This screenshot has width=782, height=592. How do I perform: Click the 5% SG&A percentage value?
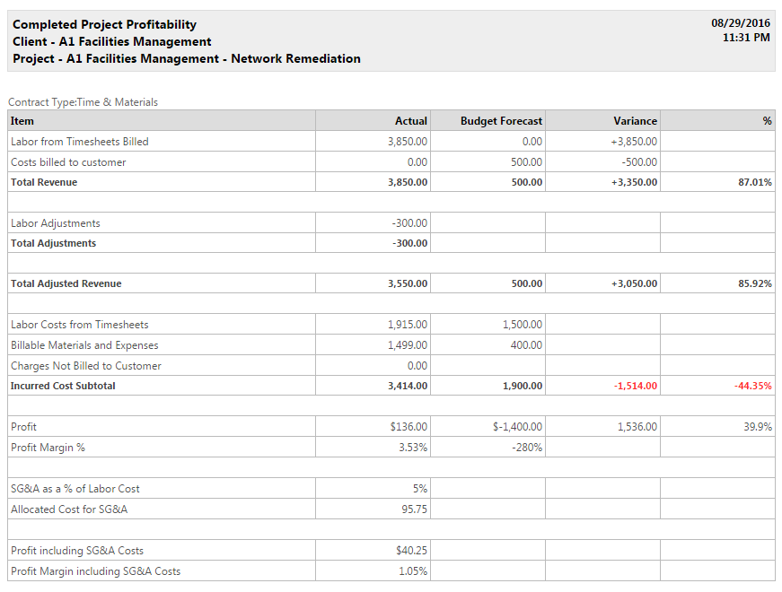tap(420, 489)
